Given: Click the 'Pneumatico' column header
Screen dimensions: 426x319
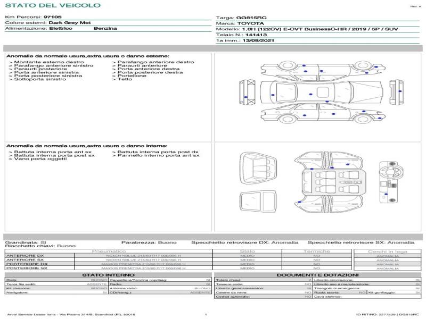Looking at the screenshot, I should point(109,251).
